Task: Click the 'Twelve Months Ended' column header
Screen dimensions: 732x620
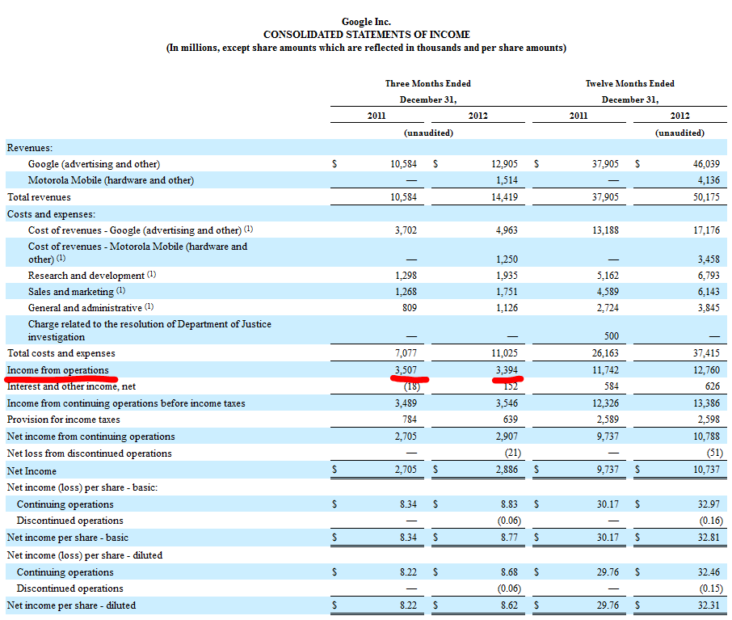Action: [629, 83]
